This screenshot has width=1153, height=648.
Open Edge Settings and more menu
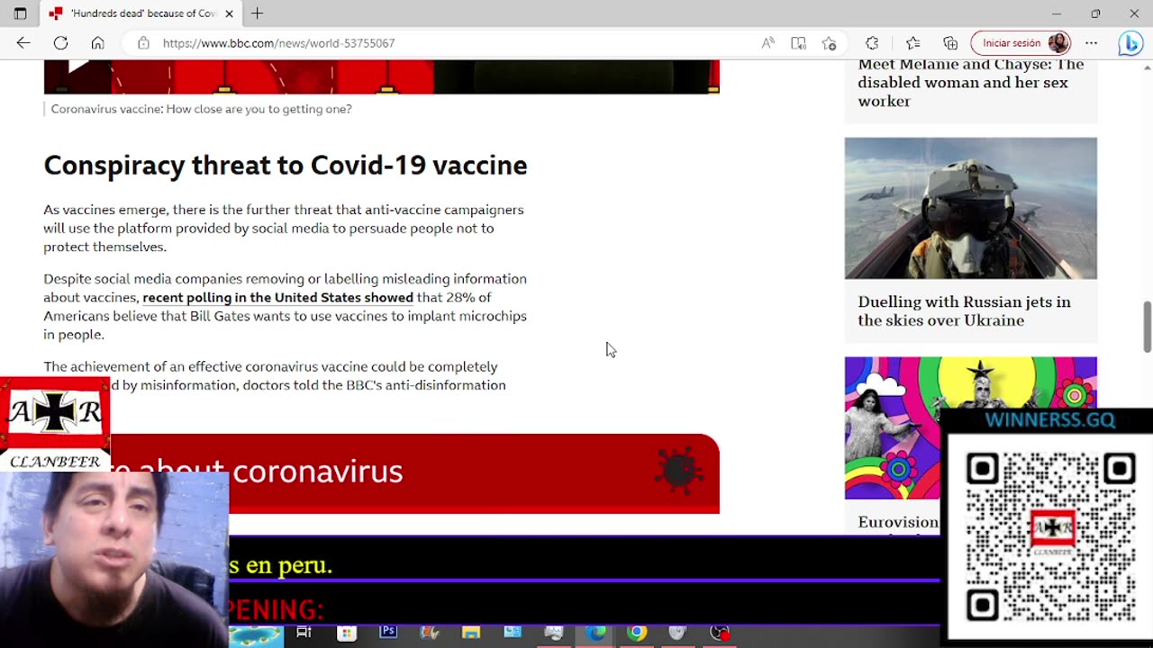pos(1091,43)
